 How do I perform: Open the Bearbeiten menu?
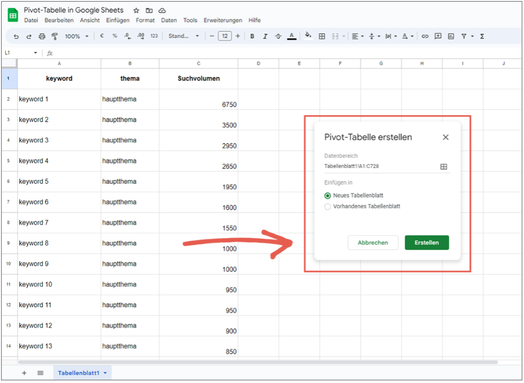59,20
